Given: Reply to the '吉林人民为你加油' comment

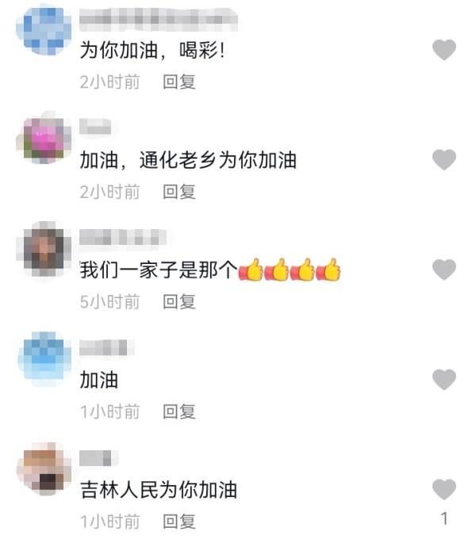Looking at the screenshot, I should point(178,522).
